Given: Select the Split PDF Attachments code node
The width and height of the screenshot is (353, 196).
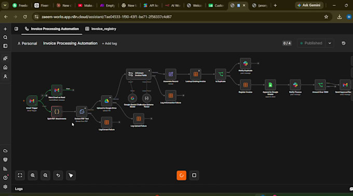Looking at the screenshot, I should click(x=57, y=111).
